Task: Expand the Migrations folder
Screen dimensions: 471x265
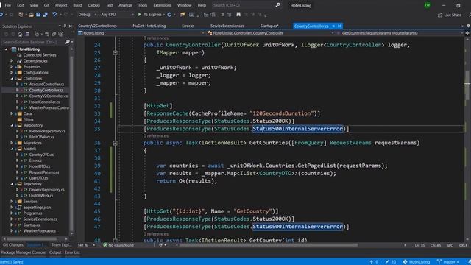Action: pyautogui.click(x=12, y=143)
